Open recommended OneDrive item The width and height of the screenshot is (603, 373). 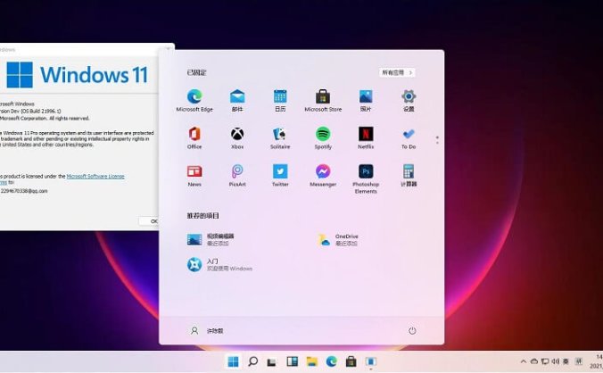click(338, 239)
